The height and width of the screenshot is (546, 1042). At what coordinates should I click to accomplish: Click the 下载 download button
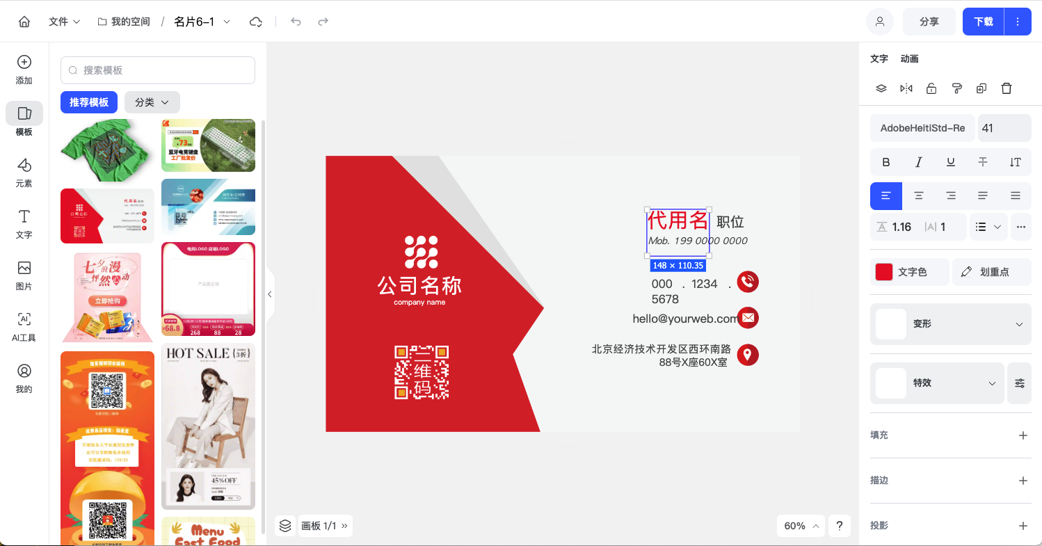pos(982,22)
